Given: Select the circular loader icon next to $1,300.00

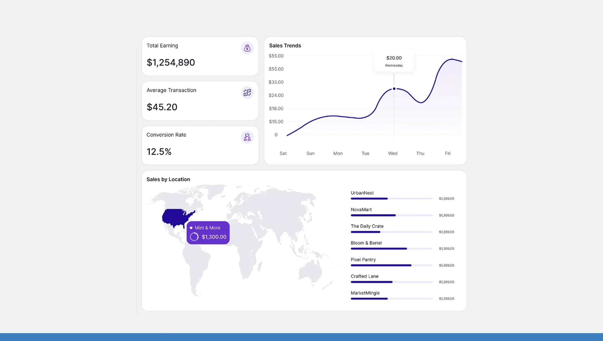Looking at the screenshot, I should 194,237.
